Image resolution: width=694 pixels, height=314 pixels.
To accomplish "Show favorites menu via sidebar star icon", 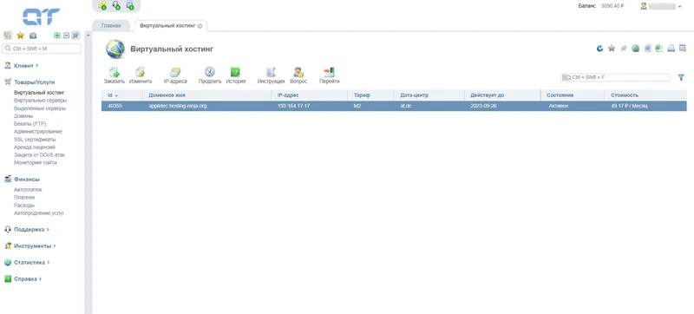I will [x=20, y=36].
